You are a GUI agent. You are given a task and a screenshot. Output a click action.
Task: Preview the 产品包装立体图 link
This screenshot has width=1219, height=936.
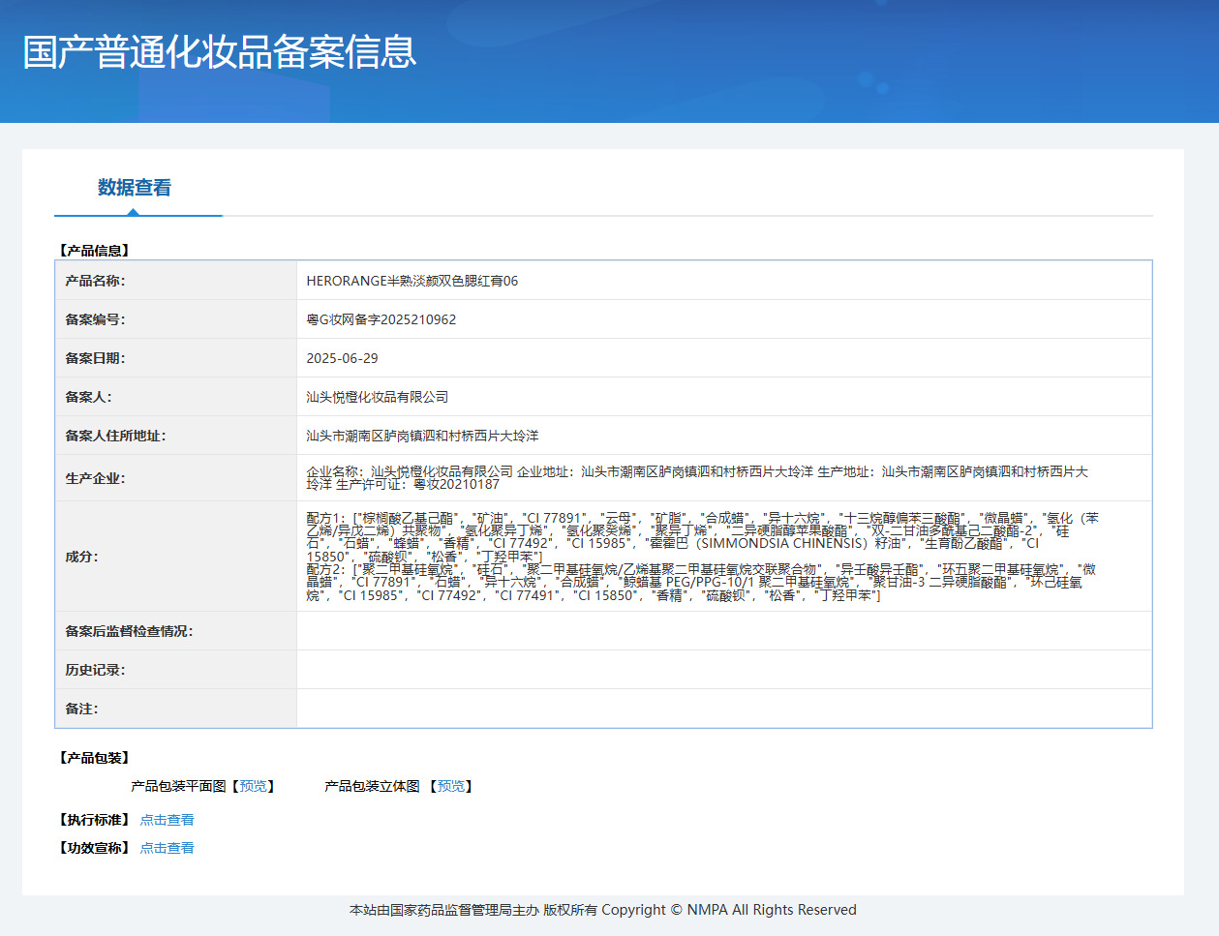451,786
